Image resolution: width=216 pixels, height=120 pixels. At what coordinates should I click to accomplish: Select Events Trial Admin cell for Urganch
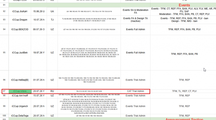coord(136,106)
